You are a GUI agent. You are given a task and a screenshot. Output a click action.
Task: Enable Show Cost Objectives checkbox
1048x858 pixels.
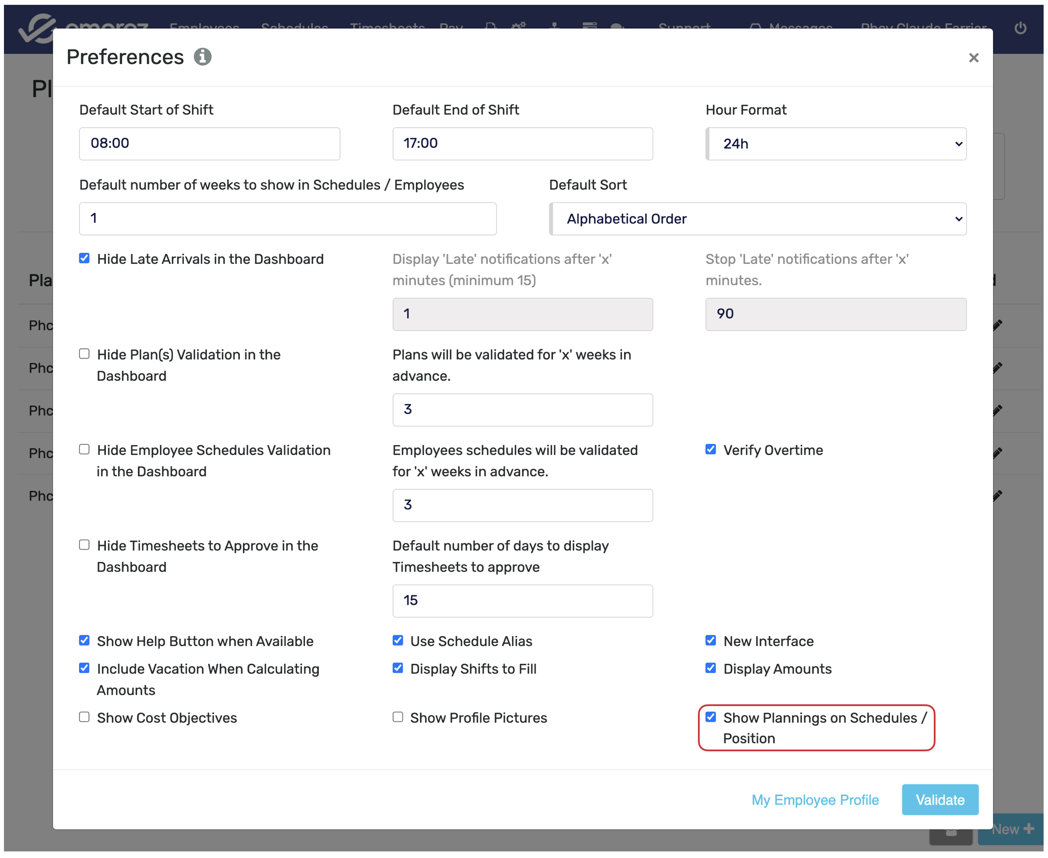(x=84, y=717)
